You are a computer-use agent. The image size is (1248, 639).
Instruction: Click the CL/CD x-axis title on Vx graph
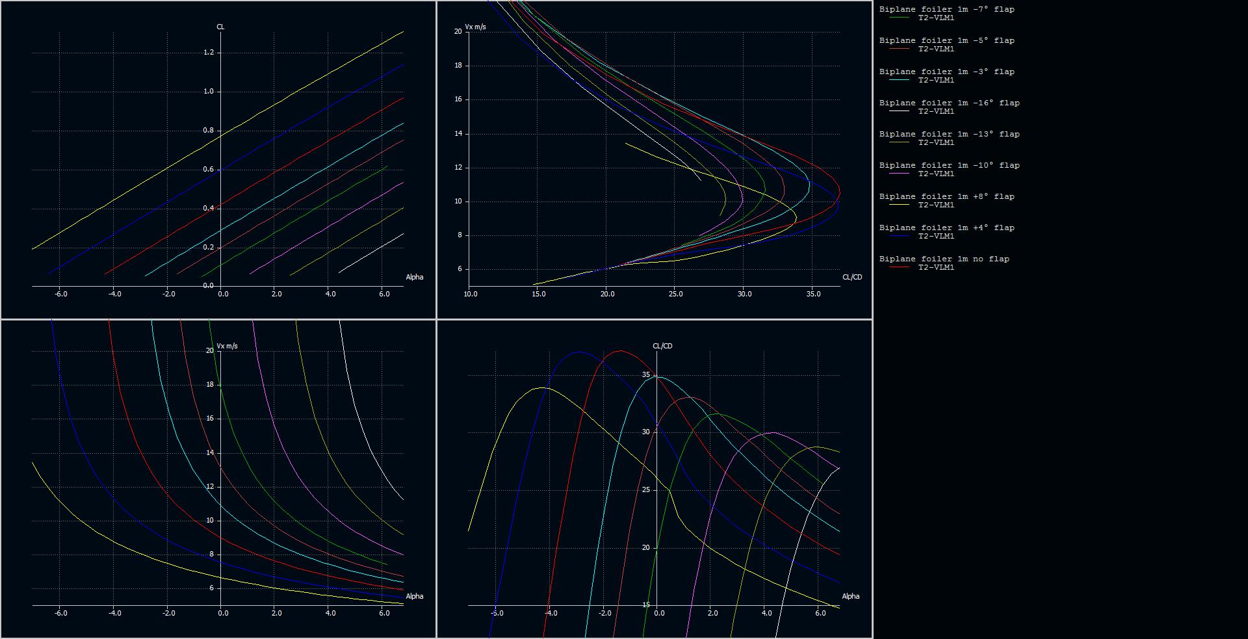coord(851,277)
